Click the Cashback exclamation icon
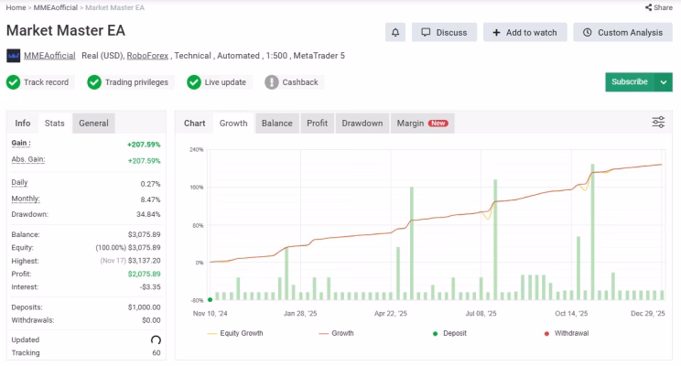Viewport: 681px width, 366px height. [272, 82]
